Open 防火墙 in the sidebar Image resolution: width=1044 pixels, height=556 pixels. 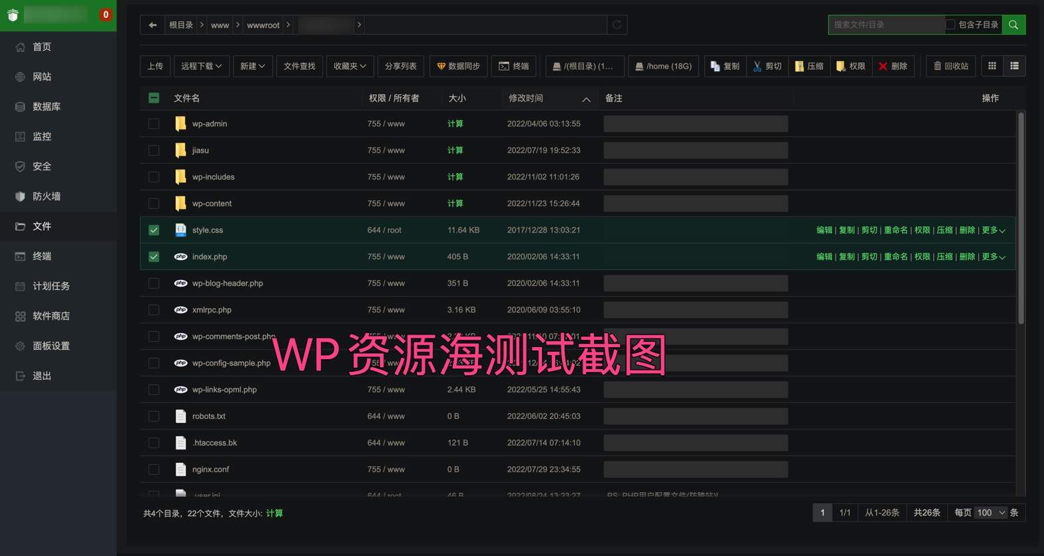58,196
